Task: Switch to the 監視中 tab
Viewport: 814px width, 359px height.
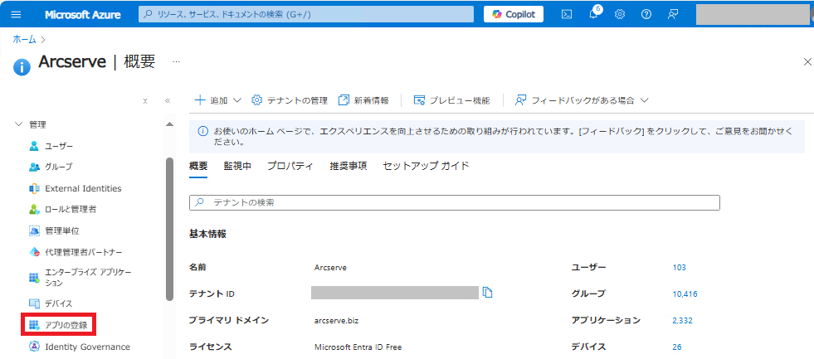Action: tap(237, 166)
